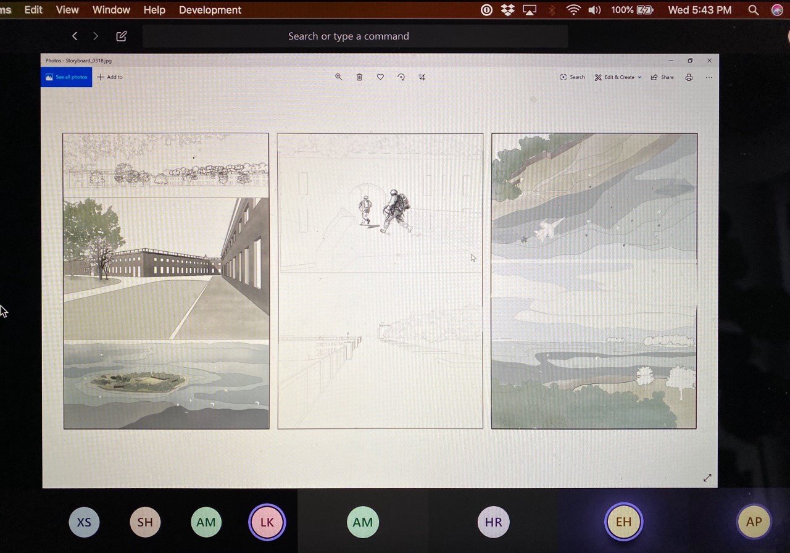The image size is (790, 553).
Task: Click the Add to button
Action: [x=110, y=77]
